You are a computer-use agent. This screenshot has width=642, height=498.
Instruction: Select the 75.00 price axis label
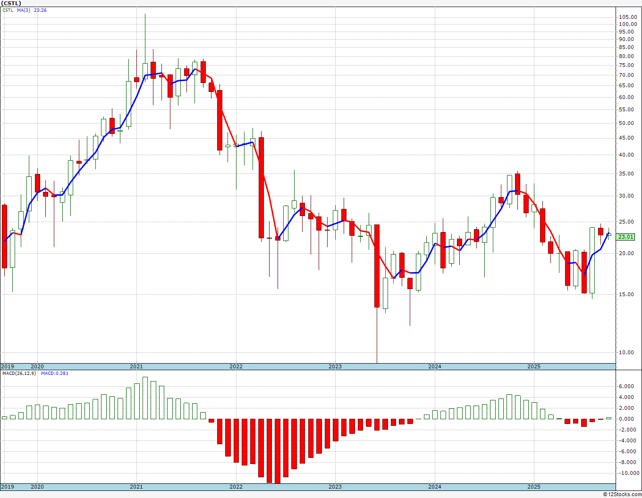point(626,66)
